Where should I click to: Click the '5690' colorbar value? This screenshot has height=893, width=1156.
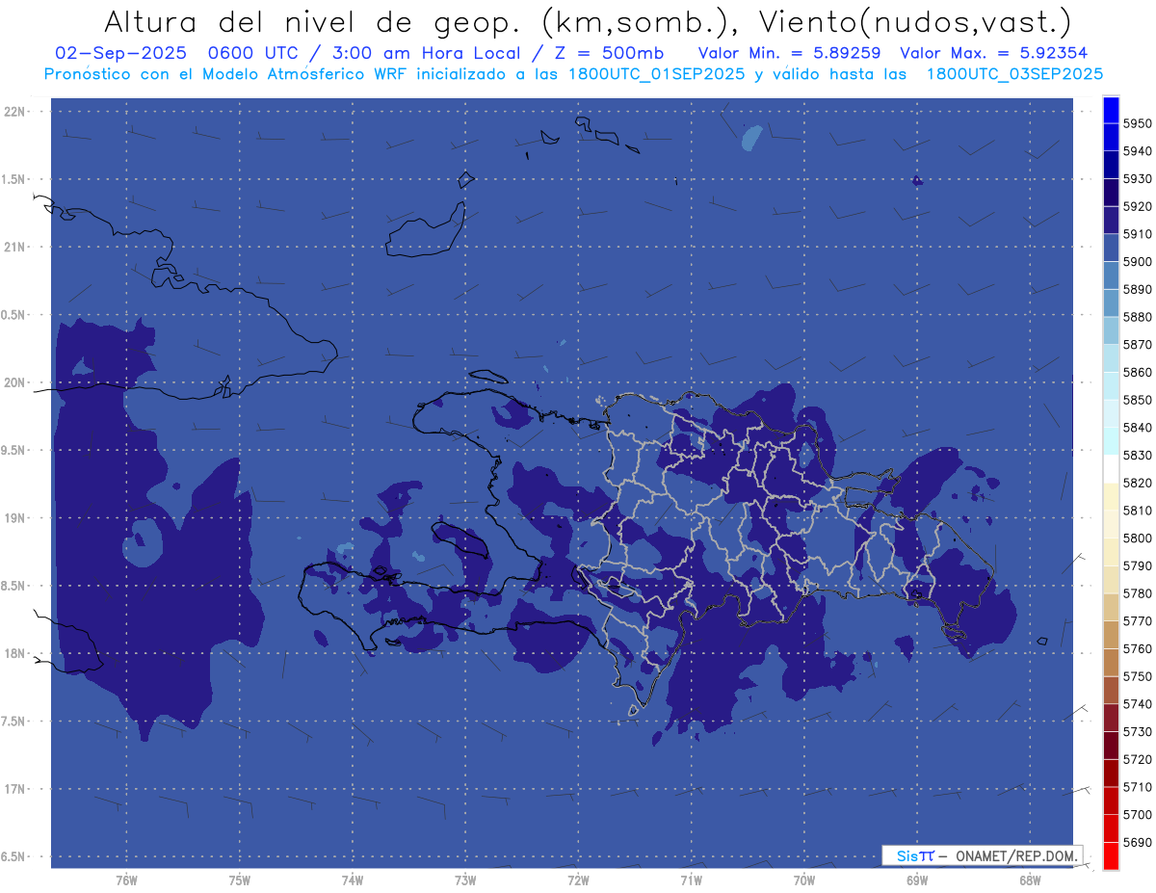(x=1137, y=842)
